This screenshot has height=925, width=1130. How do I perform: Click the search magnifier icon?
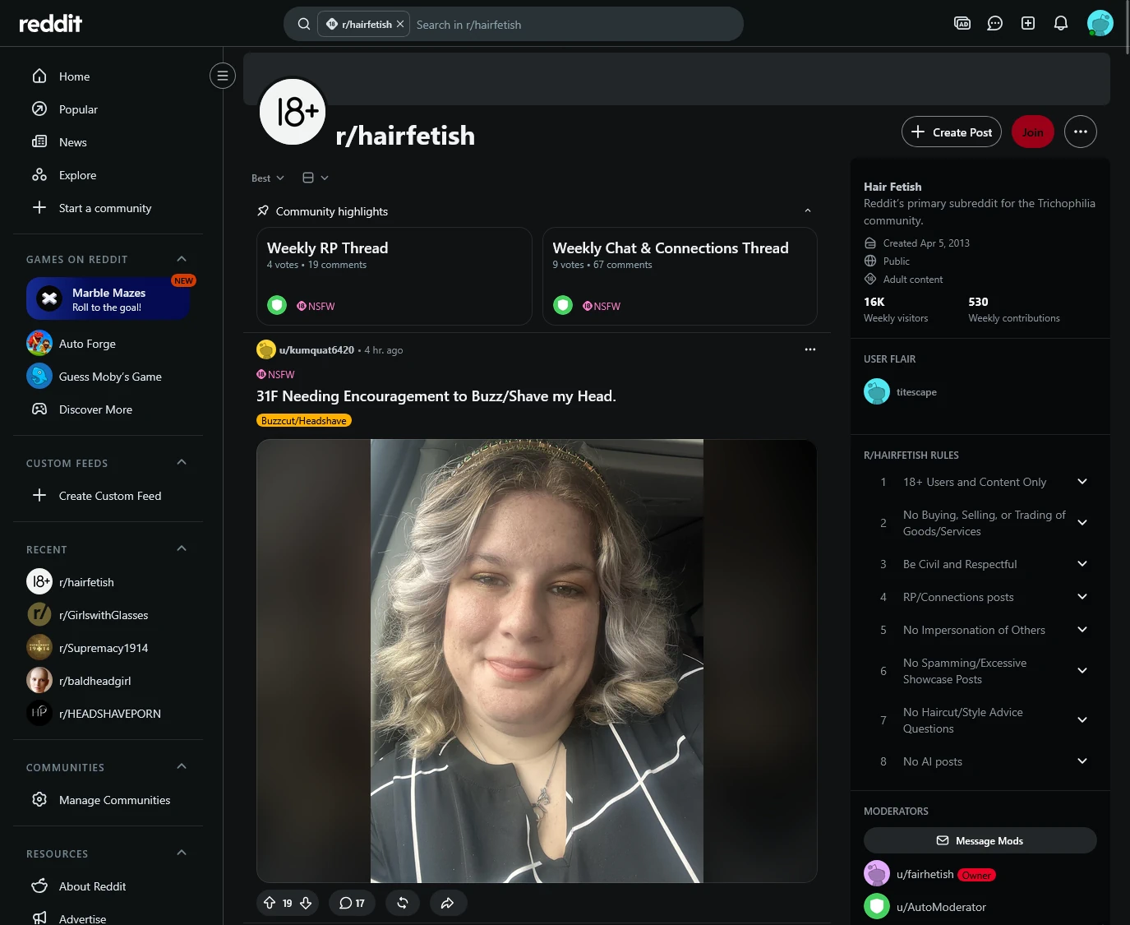(x=304, y=24)
